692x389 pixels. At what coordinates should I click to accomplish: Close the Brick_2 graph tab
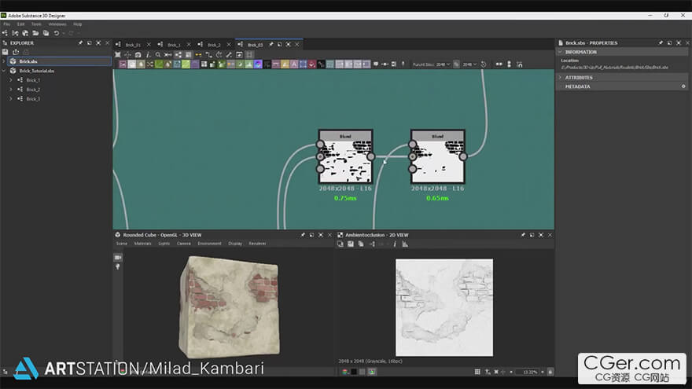point(229,45)
